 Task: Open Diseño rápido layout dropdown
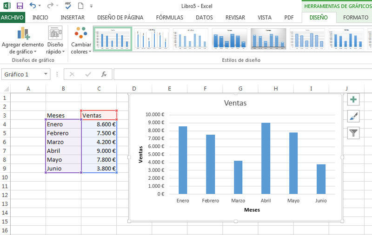point(55,41)
